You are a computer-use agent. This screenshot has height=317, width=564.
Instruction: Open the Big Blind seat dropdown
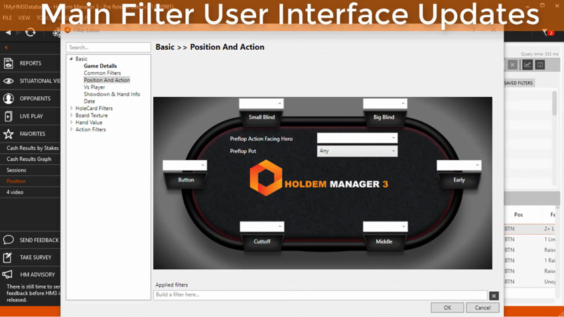tap(385, 103)
